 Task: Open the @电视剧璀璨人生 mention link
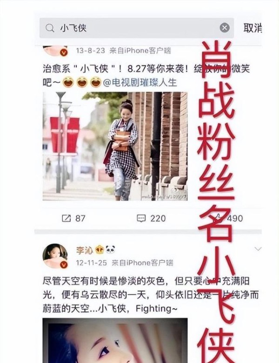click(139, 83)
